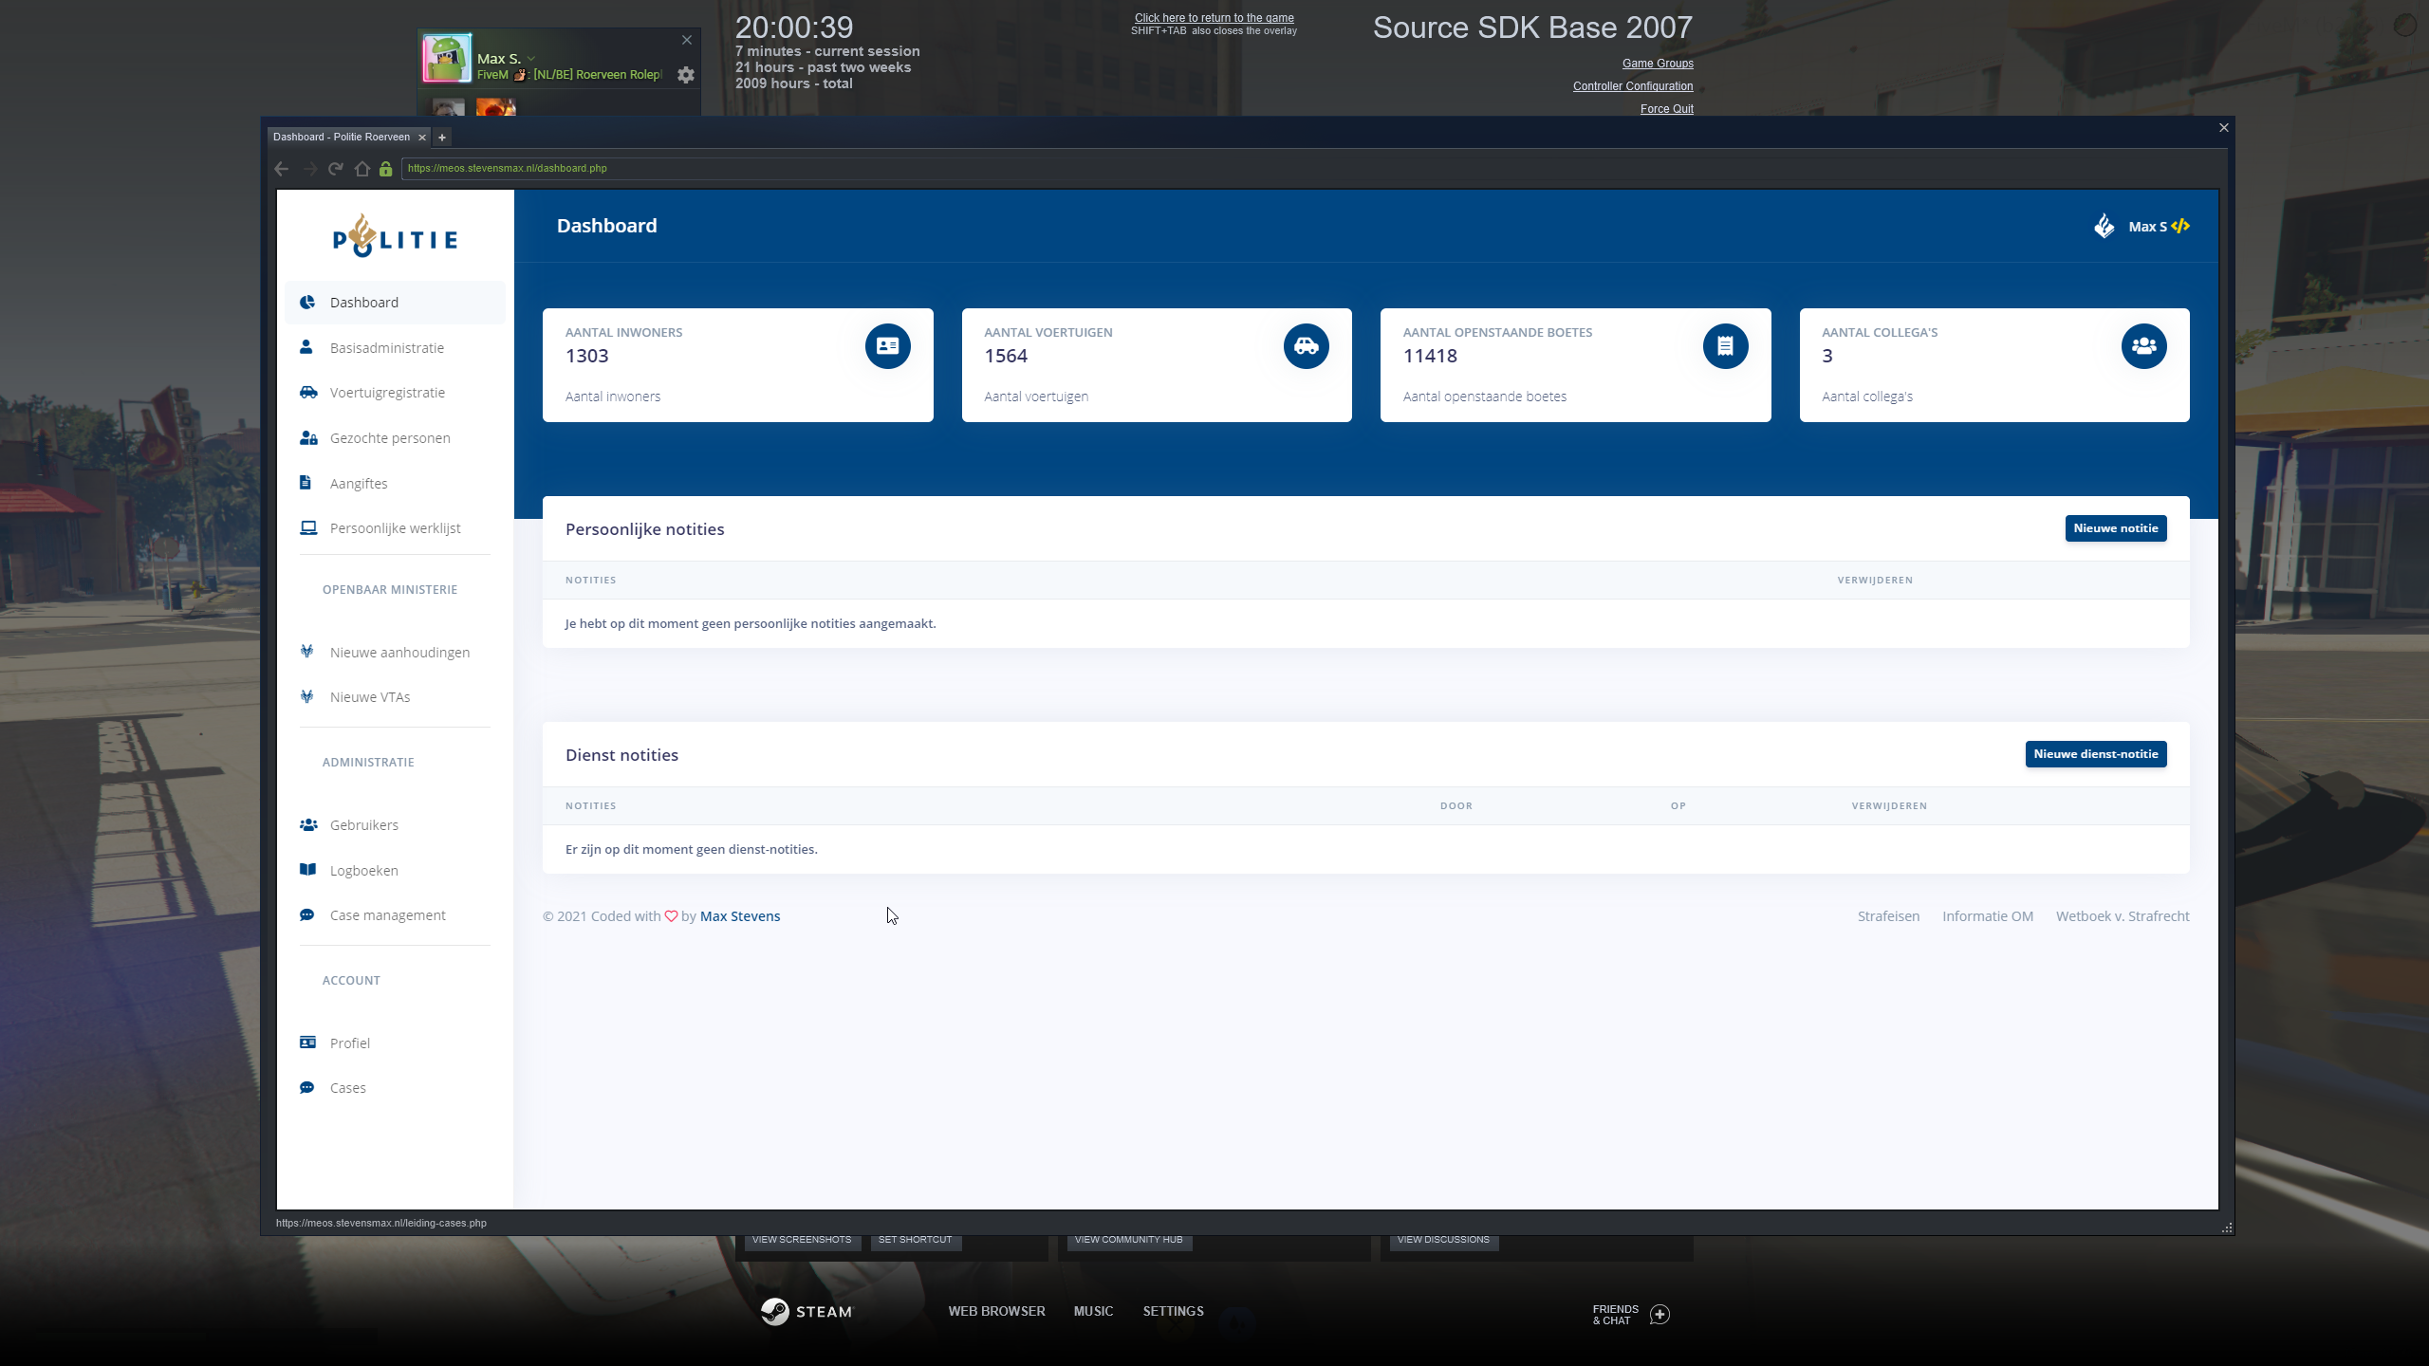
Task: Open Friends & Chat plus icon
Action: pos(1660,1314)
